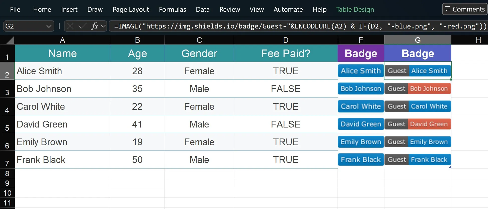Click the Guest Emily Brown badge
Screen dimensions: 488x209
[x=418, y=142]
